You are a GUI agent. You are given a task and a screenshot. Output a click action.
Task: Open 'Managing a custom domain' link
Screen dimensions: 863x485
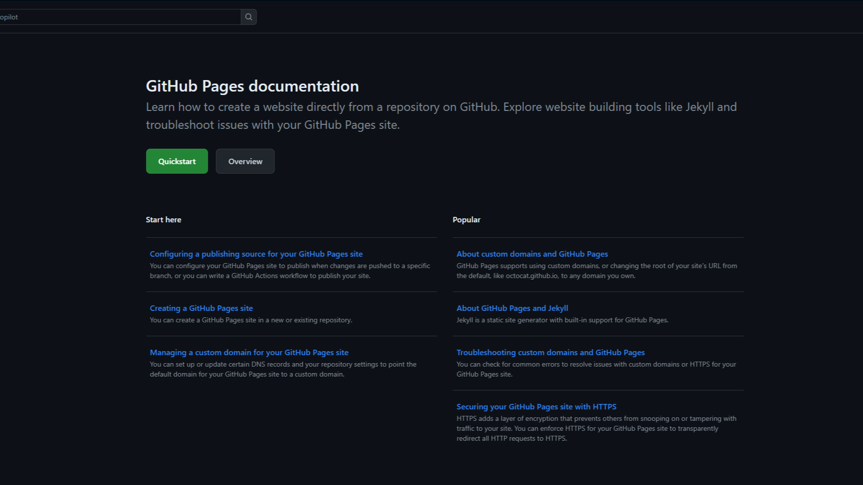click(x=249, y=353)
